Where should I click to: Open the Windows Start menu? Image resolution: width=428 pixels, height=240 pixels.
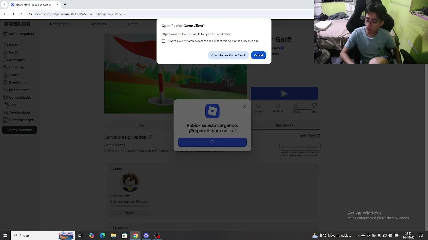click(5, 236)
